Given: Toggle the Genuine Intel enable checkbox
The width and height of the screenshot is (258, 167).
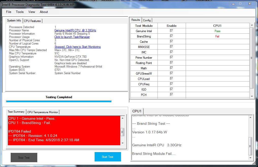Looking at the screenshot, I should 171,31.
